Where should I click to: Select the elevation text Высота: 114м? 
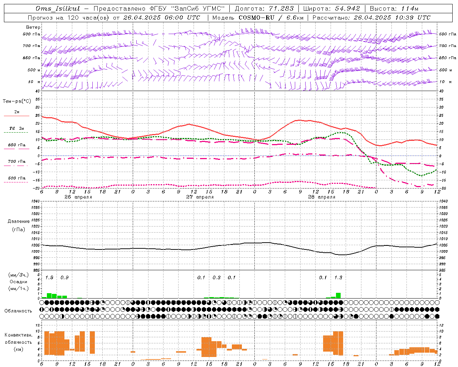point(394,9)
